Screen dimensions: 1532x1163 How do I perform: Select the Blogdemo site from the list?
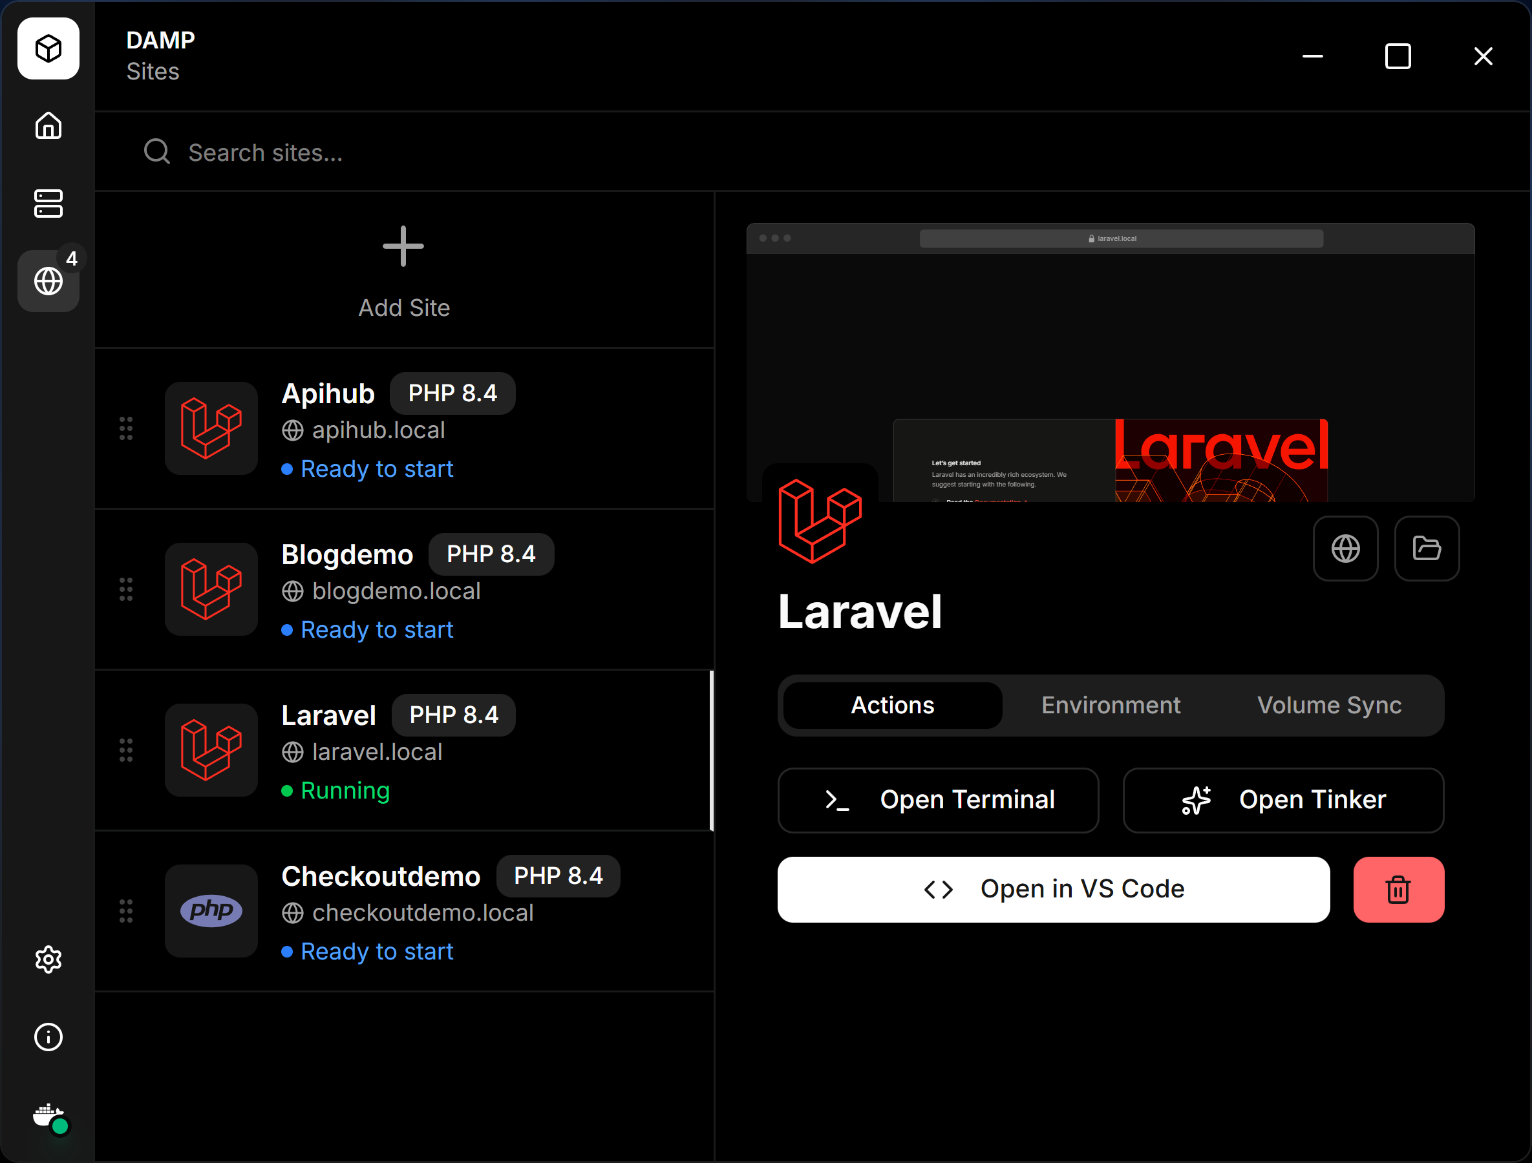pyautogui.click(x=404, y=590)
